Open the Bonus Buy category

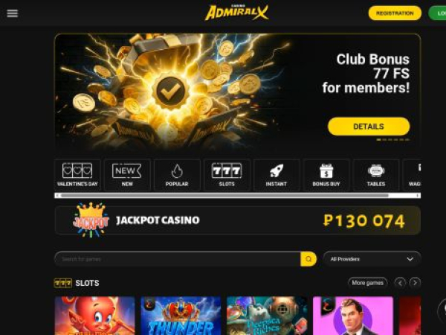click(x=326, y=175)
